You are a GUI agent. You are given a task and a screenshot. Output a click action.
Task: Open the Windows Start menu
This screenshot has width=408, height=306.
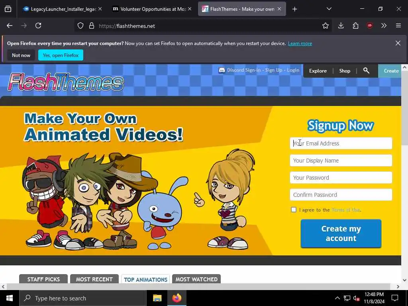(x=10, y=298)
